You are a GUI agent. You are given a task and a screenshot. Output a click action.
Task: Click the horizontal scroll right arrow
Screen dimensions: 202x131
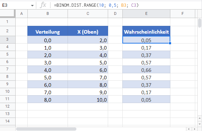[x=195, y=129]
